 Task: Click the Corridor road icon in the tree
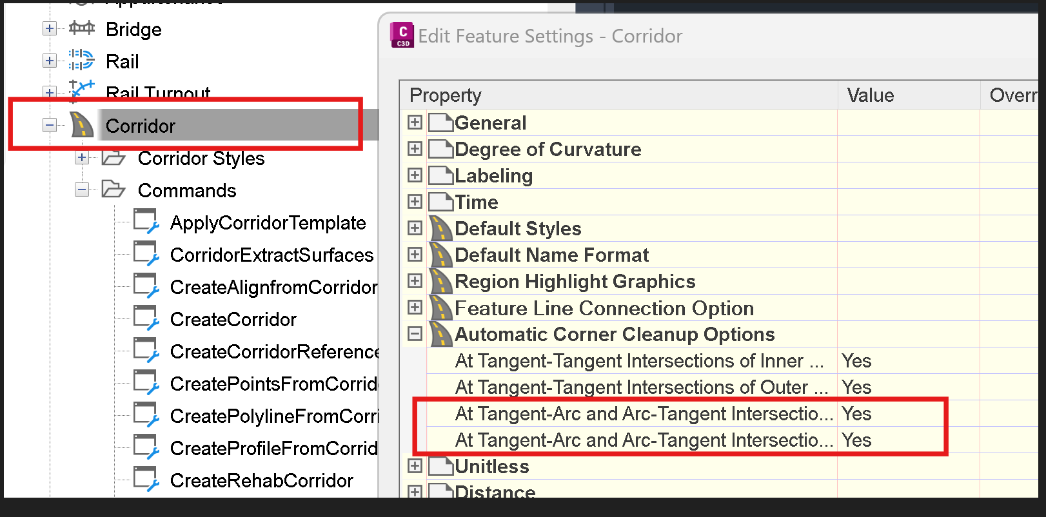(82, 125)
